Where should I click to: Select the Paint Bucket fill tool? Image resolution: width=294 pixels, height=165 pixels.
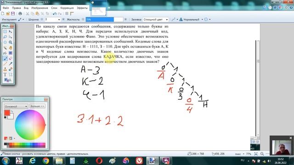click(x=5, y=53)
